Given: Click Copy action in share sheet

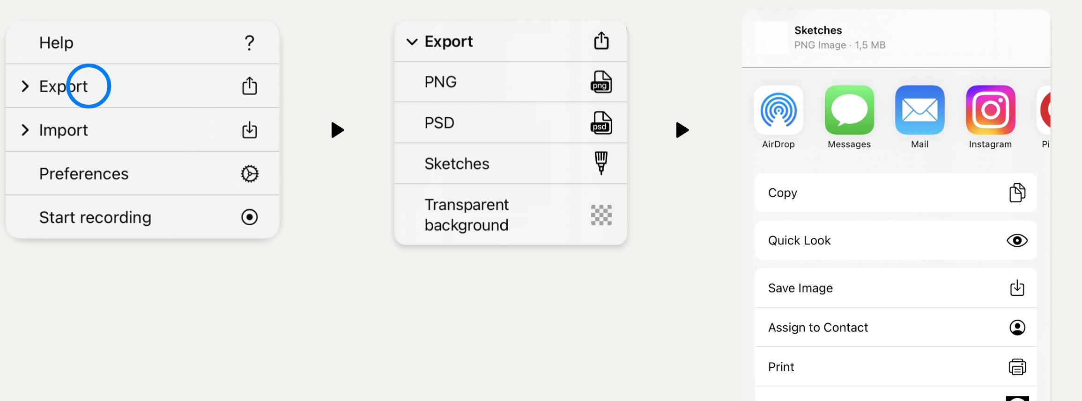Looking at the screenshot, I should click(896, 193).
